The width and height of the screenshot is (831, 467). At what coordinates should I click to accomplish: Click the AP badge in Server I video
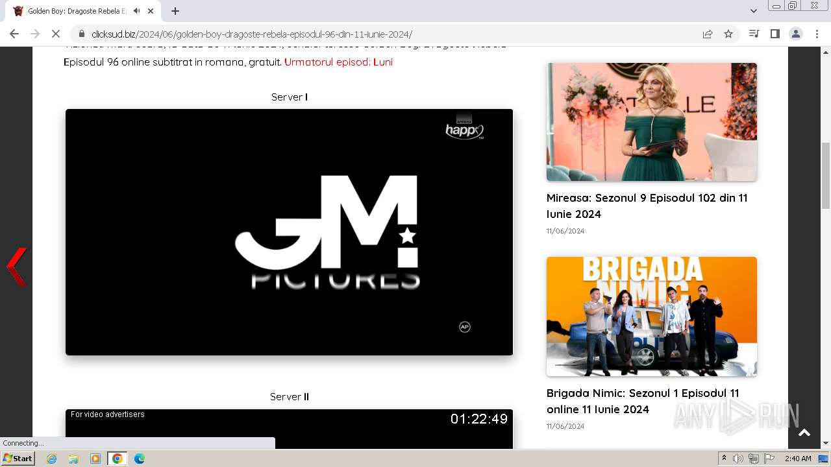(465, 327)
